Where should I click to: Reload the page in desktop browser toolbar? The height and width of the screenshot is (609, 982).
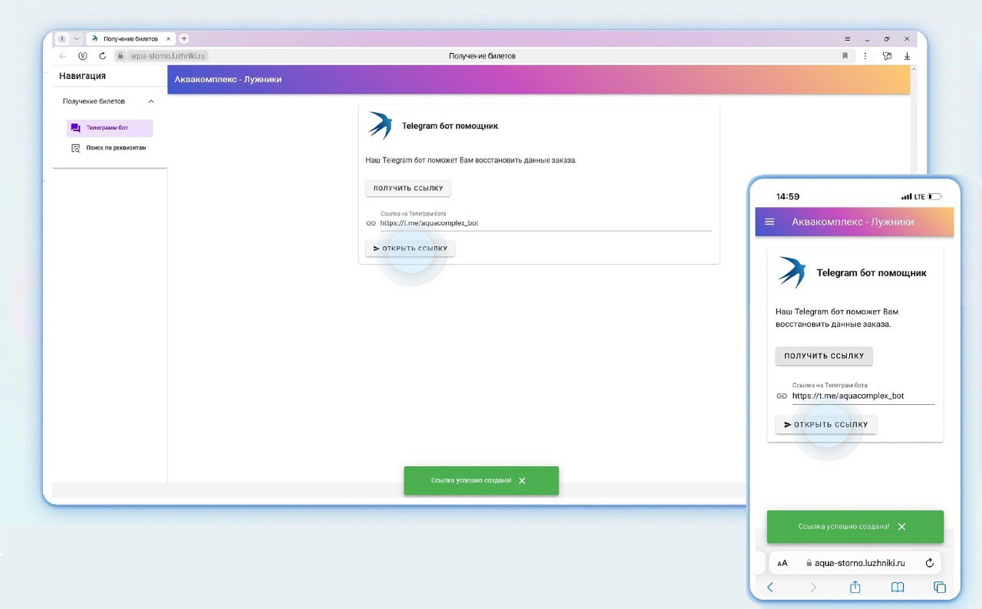102,56
